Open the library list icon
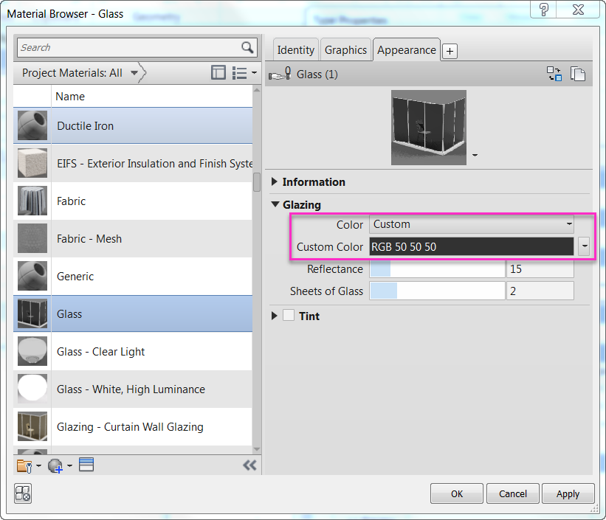606x520 pixels. (x=85, y=465)
